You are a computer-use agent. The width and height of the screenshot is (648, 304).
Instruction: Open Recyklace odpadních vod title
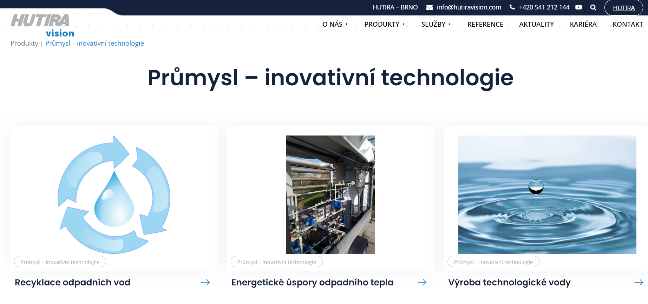[x=72, y=282]
